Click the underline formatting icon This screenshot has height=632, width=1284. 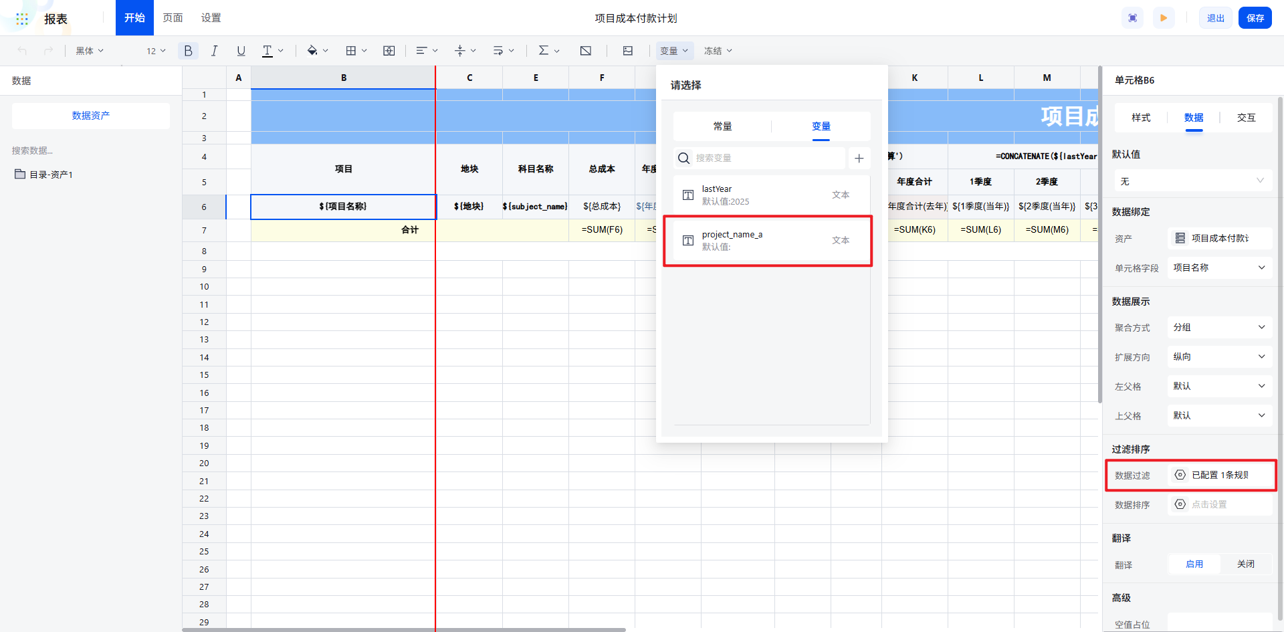241,51
